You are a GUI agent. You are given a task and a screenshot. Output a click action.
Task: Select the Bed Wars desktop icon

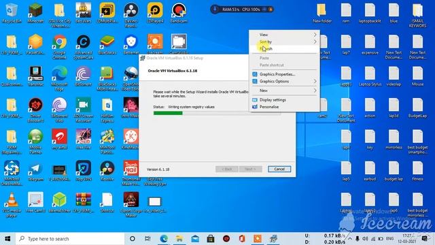83,13
